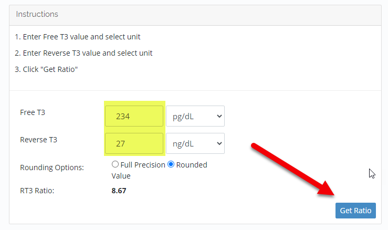Expand the ng/dL unit selector

(195, 143)
